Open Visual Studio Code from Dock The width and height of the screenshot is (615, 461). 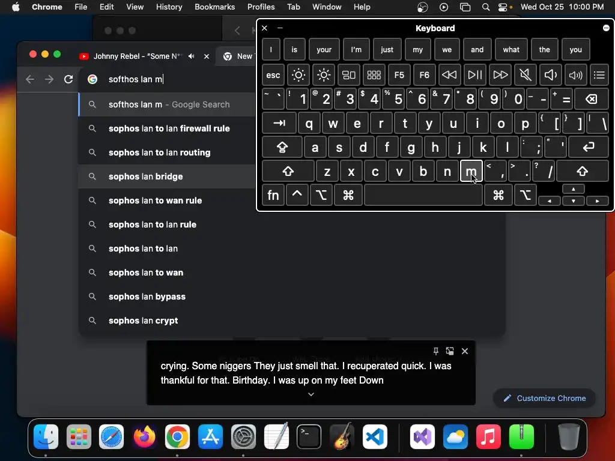pos(375,437)
